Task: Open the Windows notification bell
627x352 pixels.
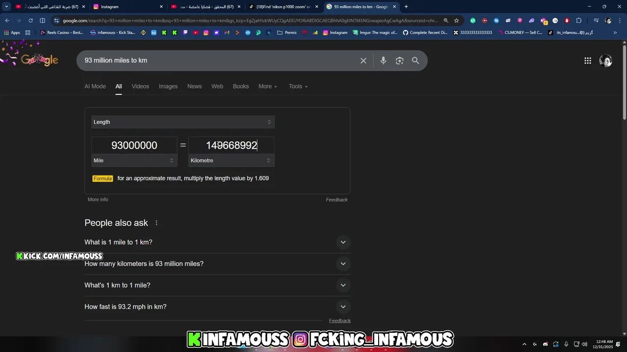Action: tap(618, 344)
